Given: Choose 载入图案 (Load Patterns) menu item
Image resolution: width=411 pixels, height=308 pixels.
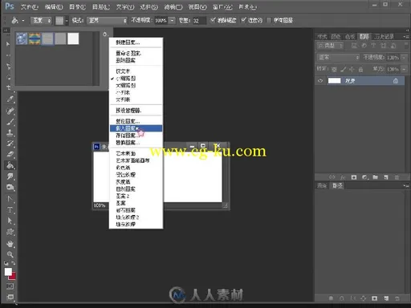Looking at the screenshot, I should [x=136, y=128].
